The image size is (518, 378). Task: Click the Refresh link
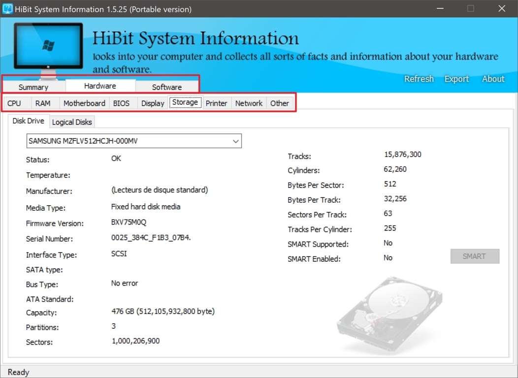pyautogui.click(x=419, y=79)
